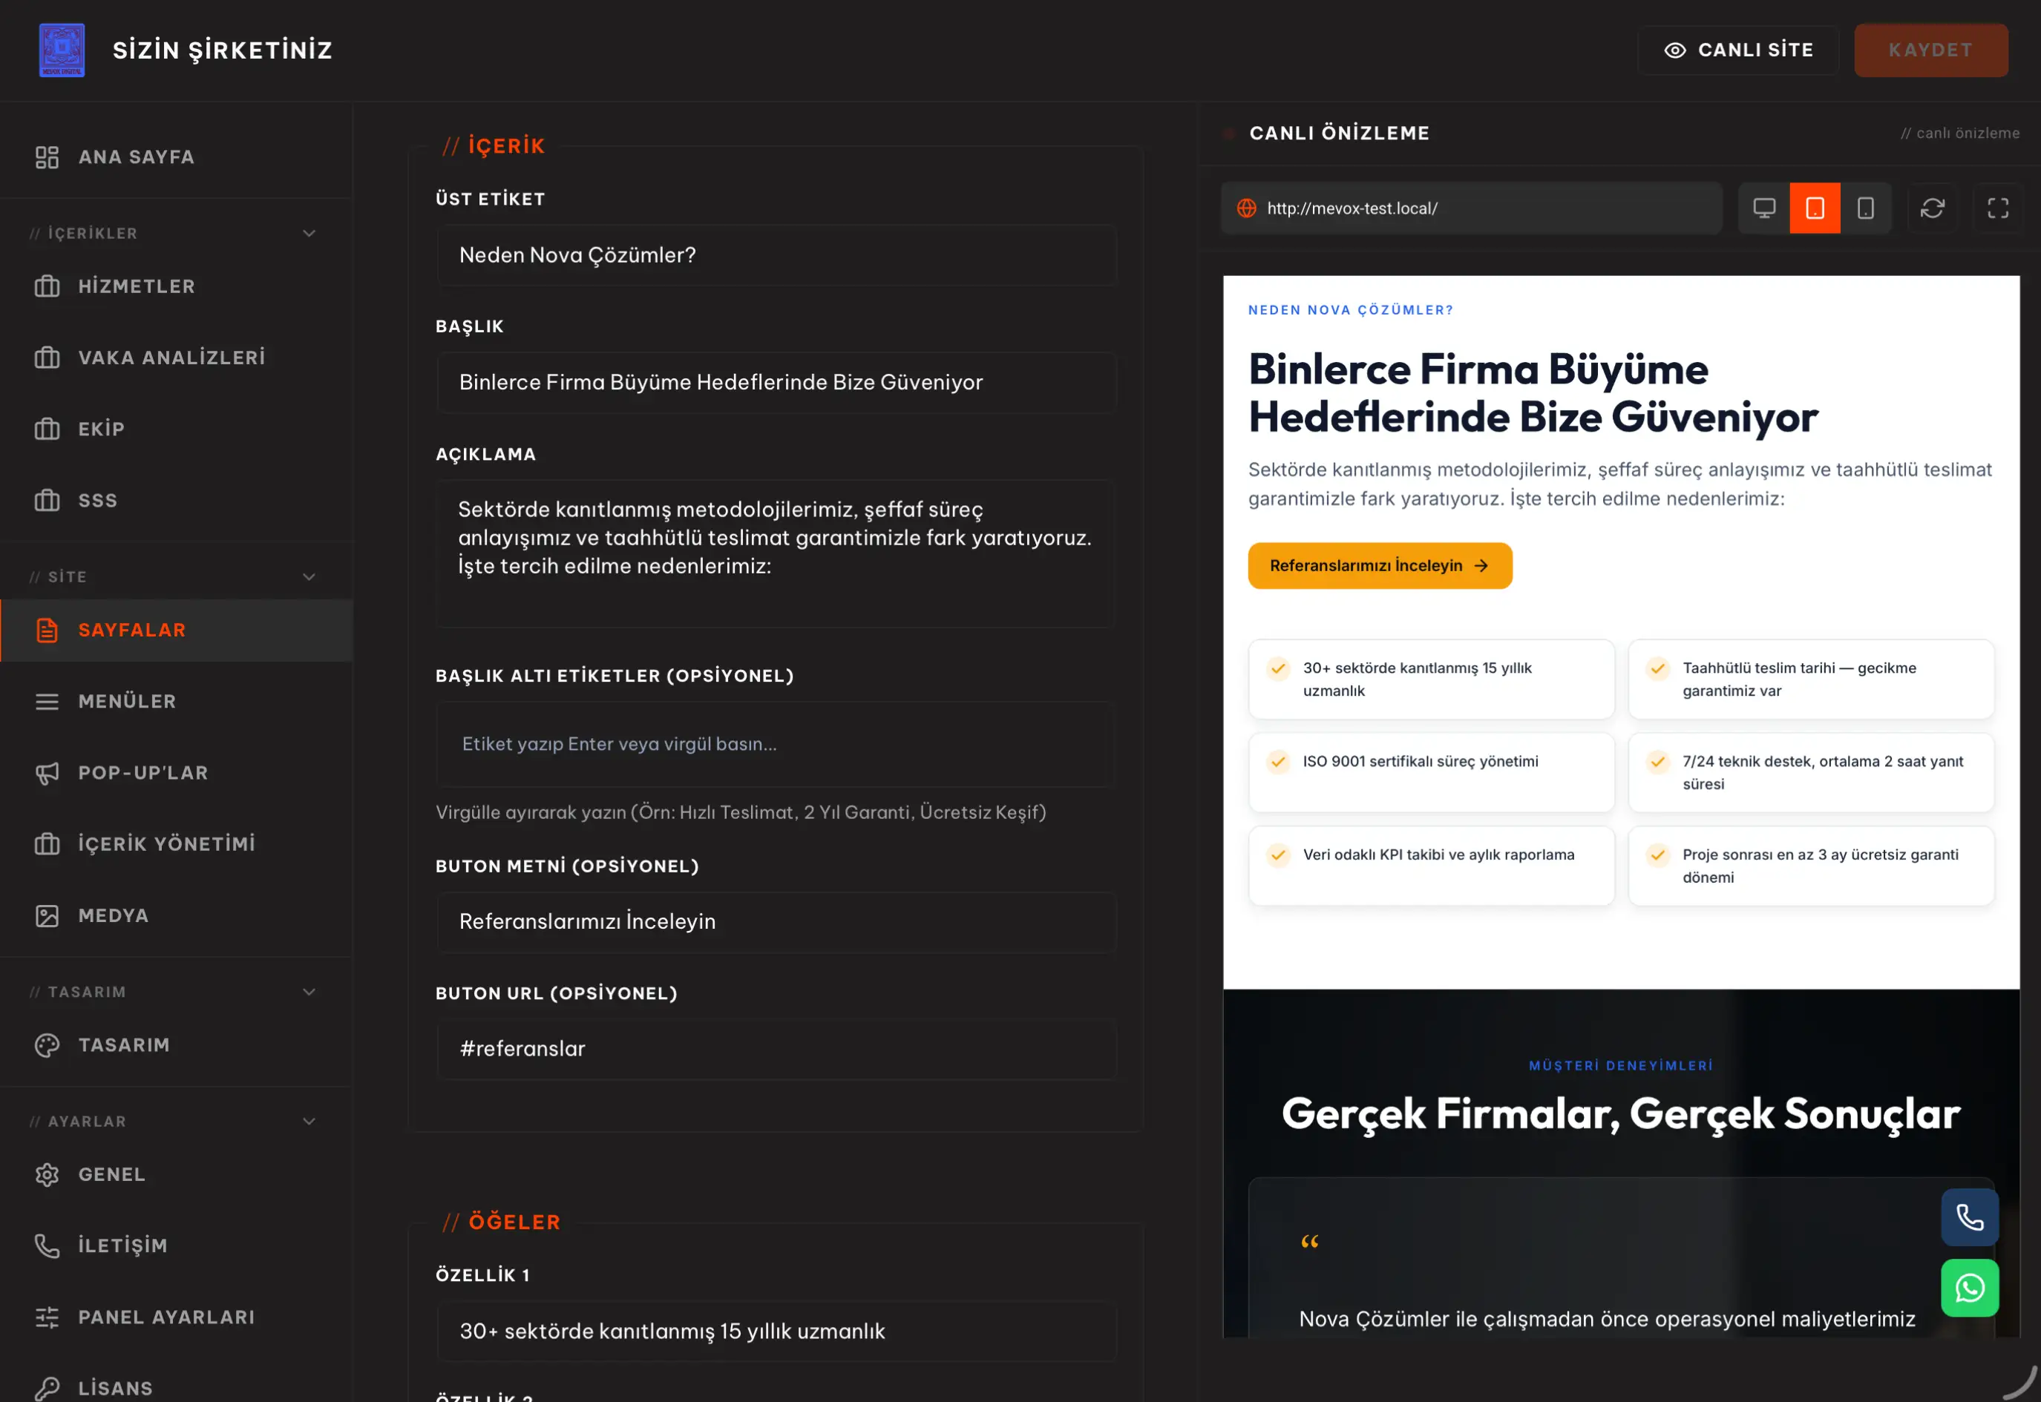The width and height of the screenshot is (2041, 1402).
Task: Click the Tasarım palette icon
Action: click(47, 1045)
